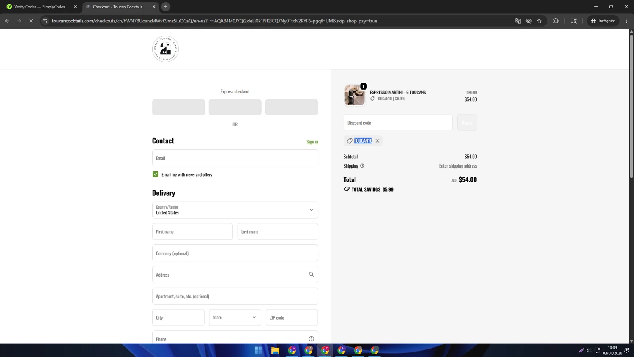634x357 pixels.
Task: Open the crossed-out eye tracking protection icon
Action: point(528,21)
